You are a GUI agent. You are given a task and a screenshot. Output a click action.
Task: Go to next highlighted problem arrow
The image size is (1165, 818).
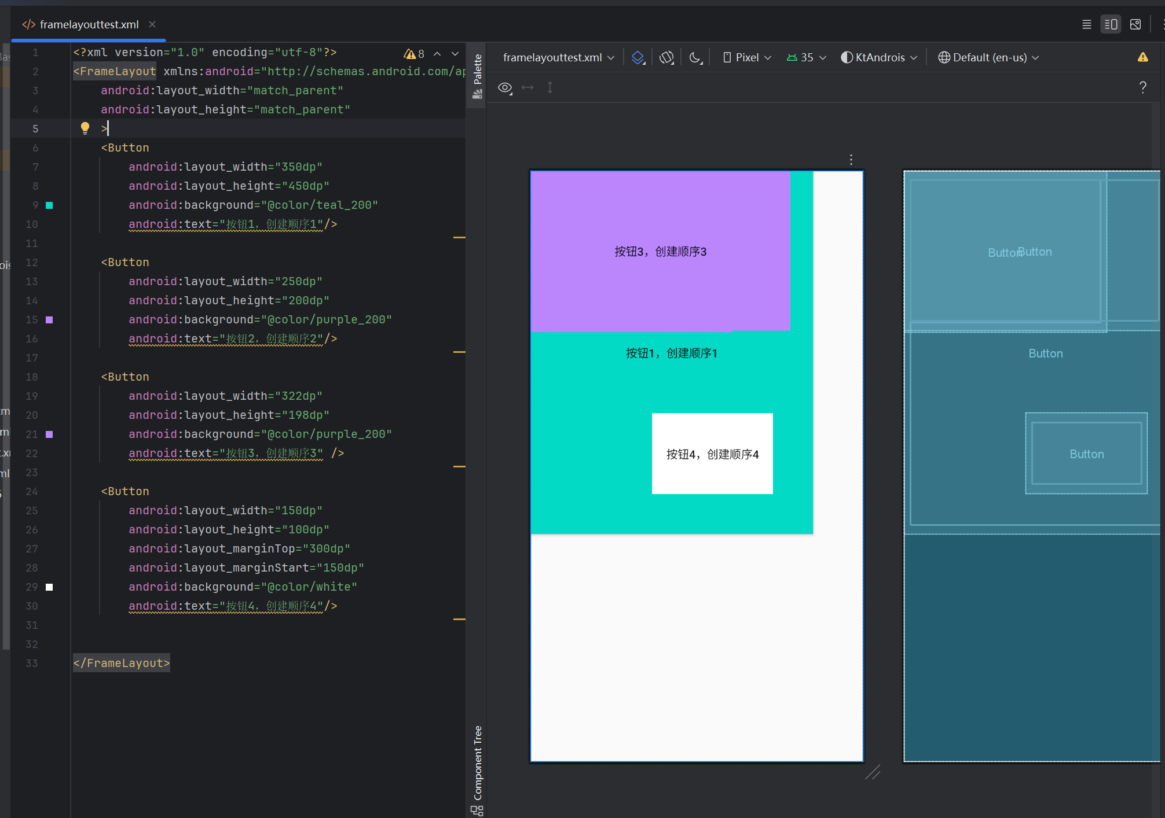click(455, 54)
